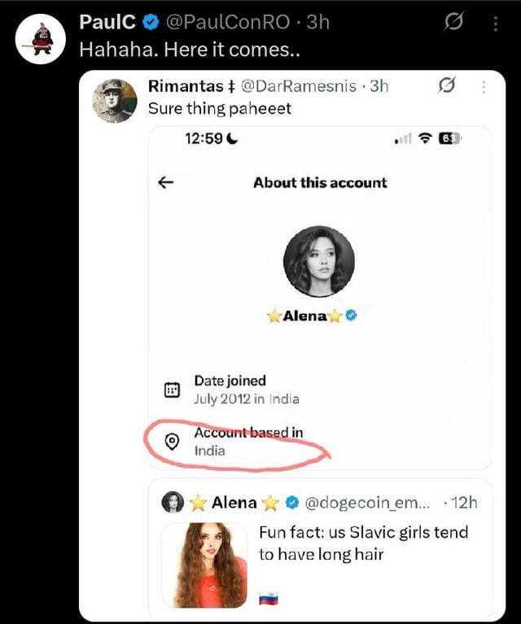This screenshot has height=624, width=521.
Task: Click the calendar icon beside Date joined
Action: point(172,390)
